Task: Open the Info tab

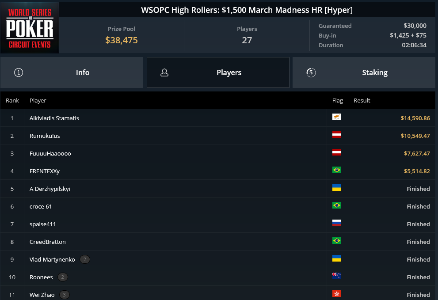Action: click(72, 72)
